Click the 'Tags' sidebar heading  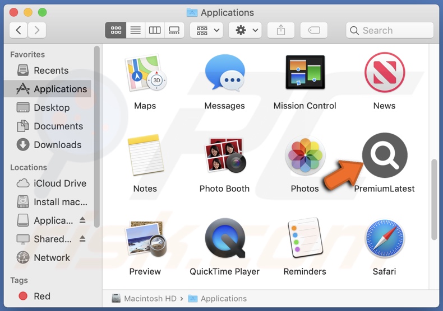(x=19, y=280)
